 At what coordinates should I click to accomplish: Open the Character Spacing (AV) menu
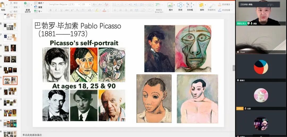(83, 10)
